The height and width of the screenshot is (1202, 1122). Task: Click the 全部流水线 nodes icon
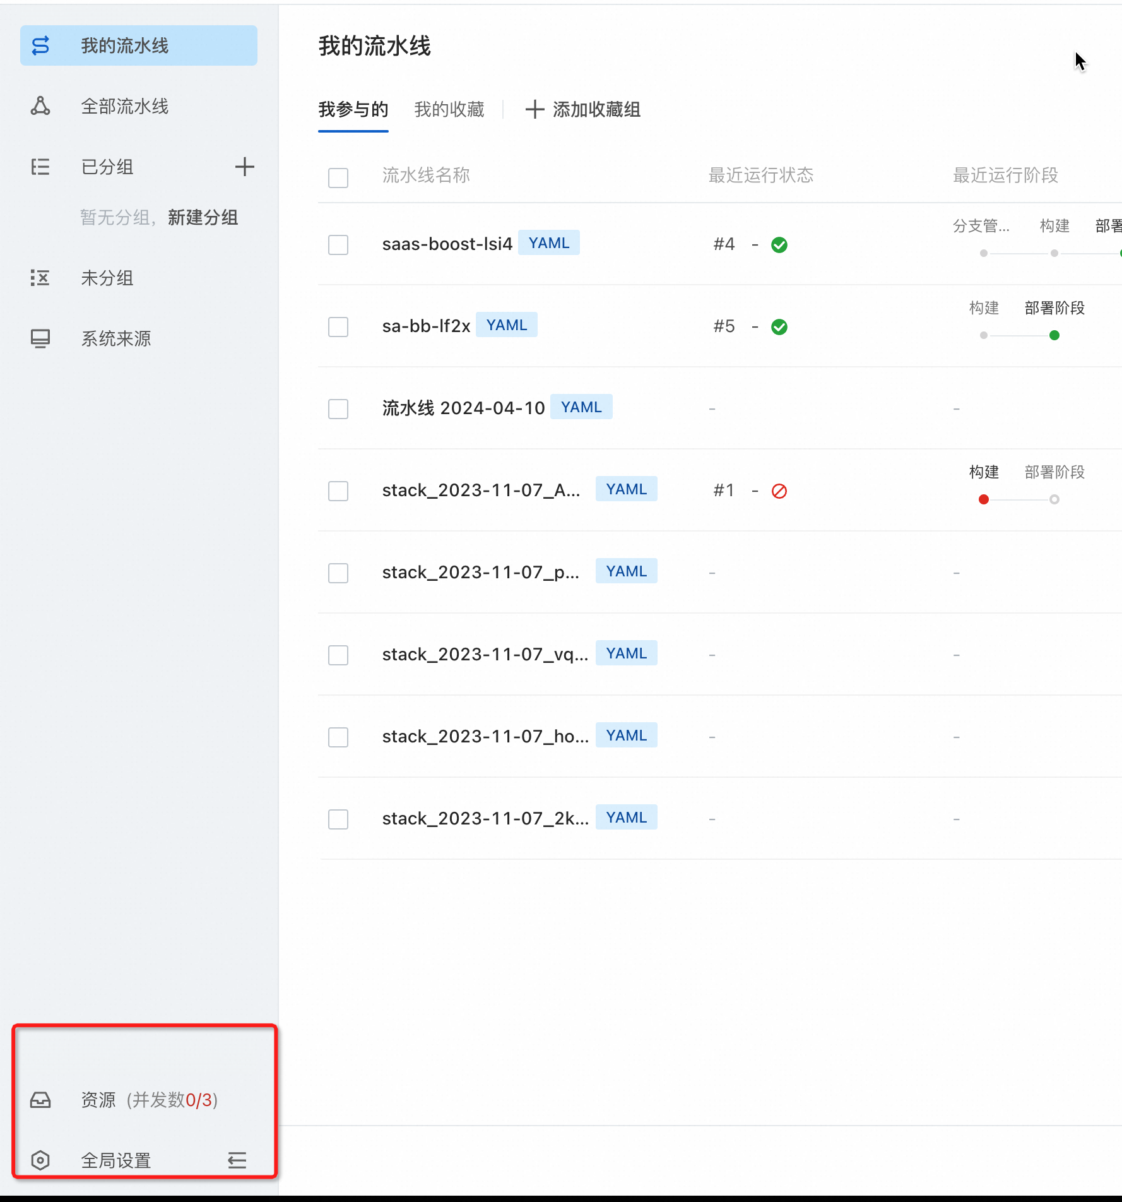pyautogui.click(x=40, y=106)
